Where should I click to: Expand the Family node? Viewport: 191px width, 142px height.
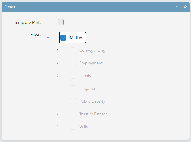pos(58,76)
